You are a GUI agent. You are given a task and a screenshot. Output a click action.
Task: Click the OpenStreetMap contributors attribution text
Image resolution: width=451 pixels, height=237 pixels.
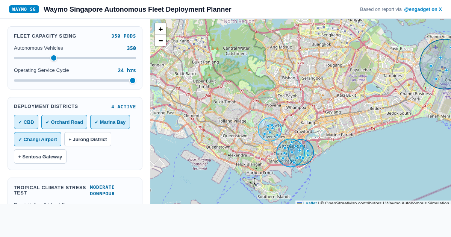(x=351, y=204)
